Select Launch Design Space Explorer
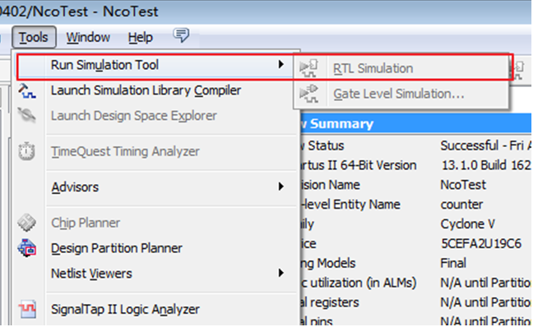This screenshot has height=327, width=538. (x=134, y=116)
